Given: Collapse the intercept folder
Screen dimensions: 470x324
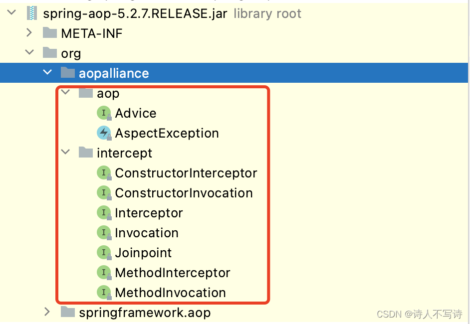Looking at the screenshot, I should click(x=65, y=152).
